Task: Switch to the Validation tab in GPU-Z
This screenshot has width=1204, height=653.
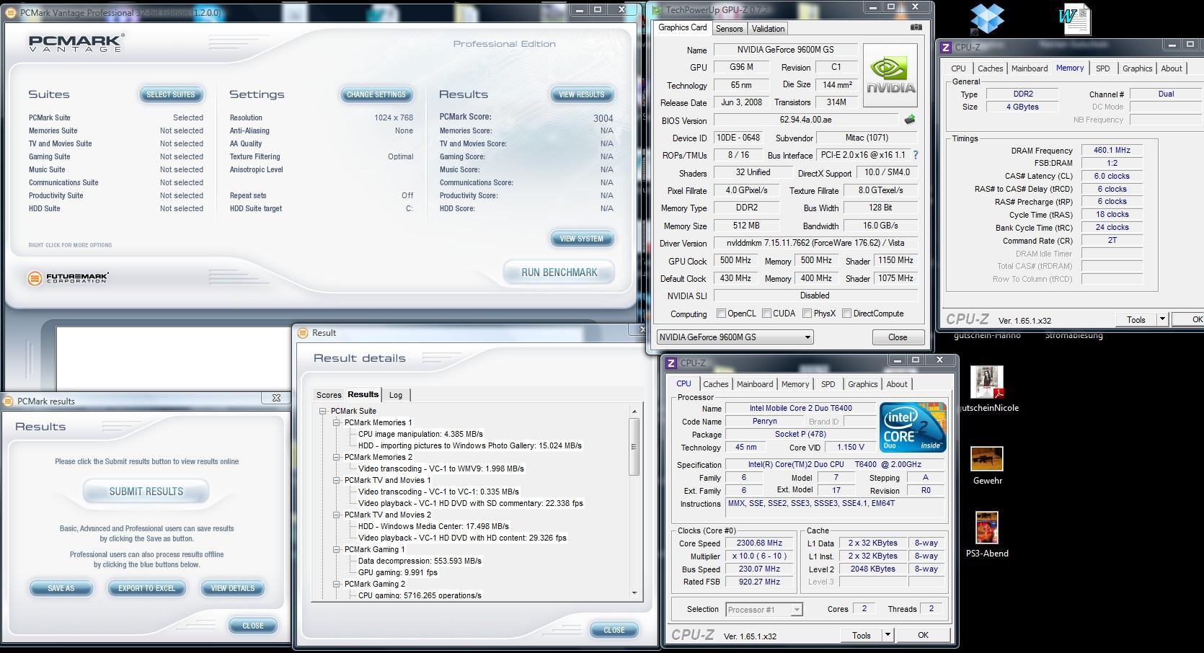Action: point(768,29)
